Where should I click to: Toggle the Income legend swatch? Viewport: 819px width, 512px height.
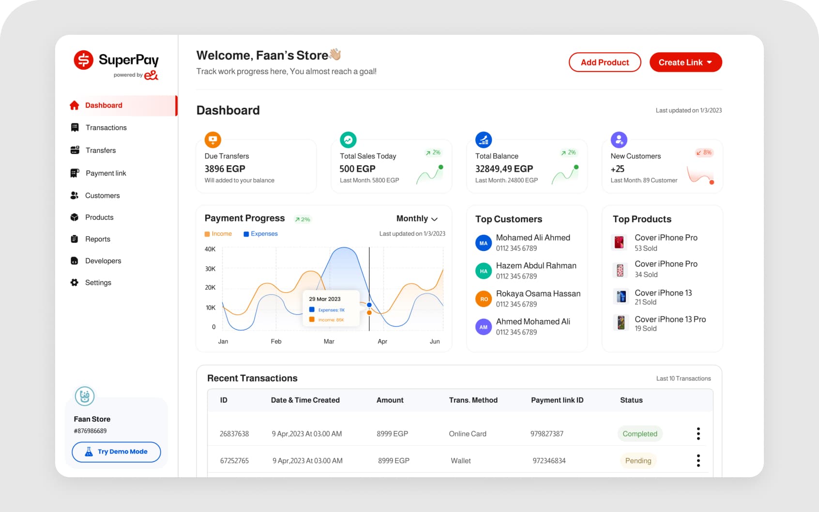tap(207, 234)
